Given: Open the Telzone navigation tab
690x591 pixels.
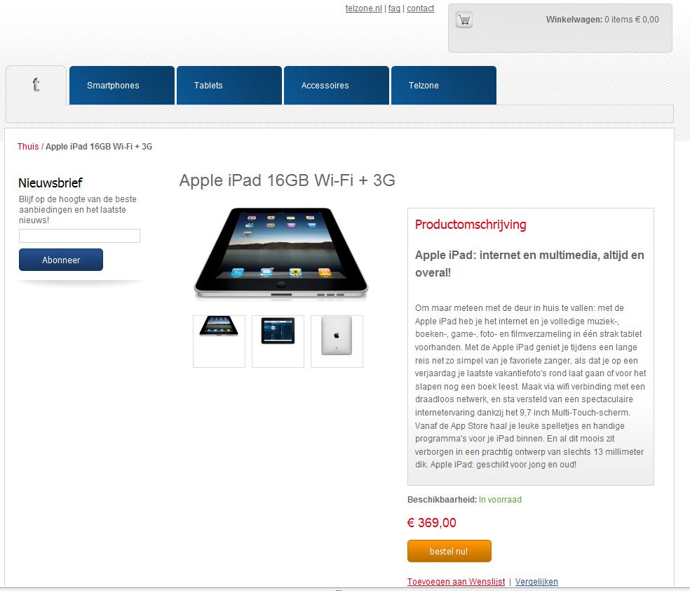Looking at the screenshot, I should click(444, 86).
